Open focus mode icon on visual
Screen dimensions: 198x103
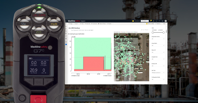pos(147,30)
